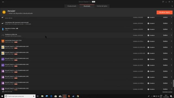Click the search magnifier icon near the tabs
Viewport: 174px width, 98px height.
[172, 6]
